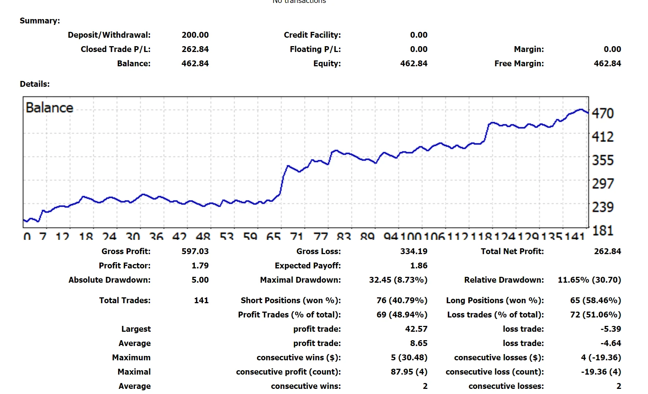This screenshot has width=648, height=394.
Task: Click the Balance chart title label
Action: tap(50, 108)
